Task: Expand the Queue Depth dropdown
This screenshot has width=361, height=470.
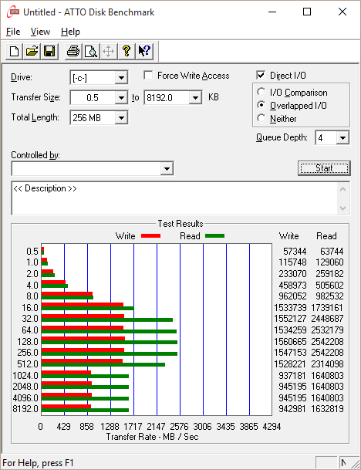Action: 342,138
